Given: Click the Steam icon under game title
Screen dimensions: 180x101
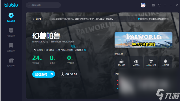Looking at the screenshot, I should (x=44, y=42).
